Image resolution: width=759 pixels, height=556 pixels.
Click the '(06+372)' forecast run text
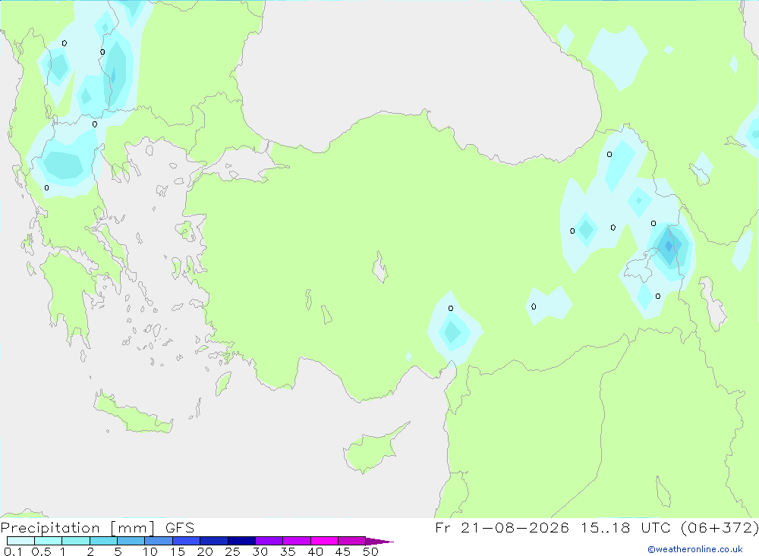point(720,528)
